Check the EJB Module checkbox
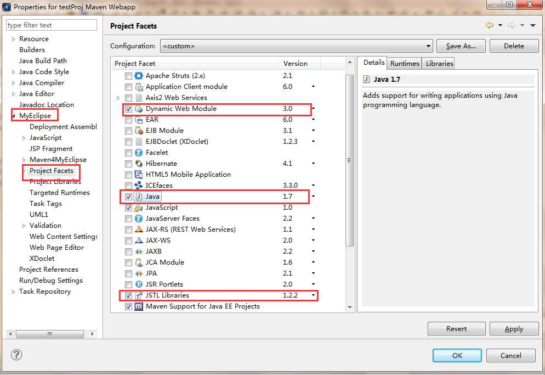545x375 pixels. 128,131
